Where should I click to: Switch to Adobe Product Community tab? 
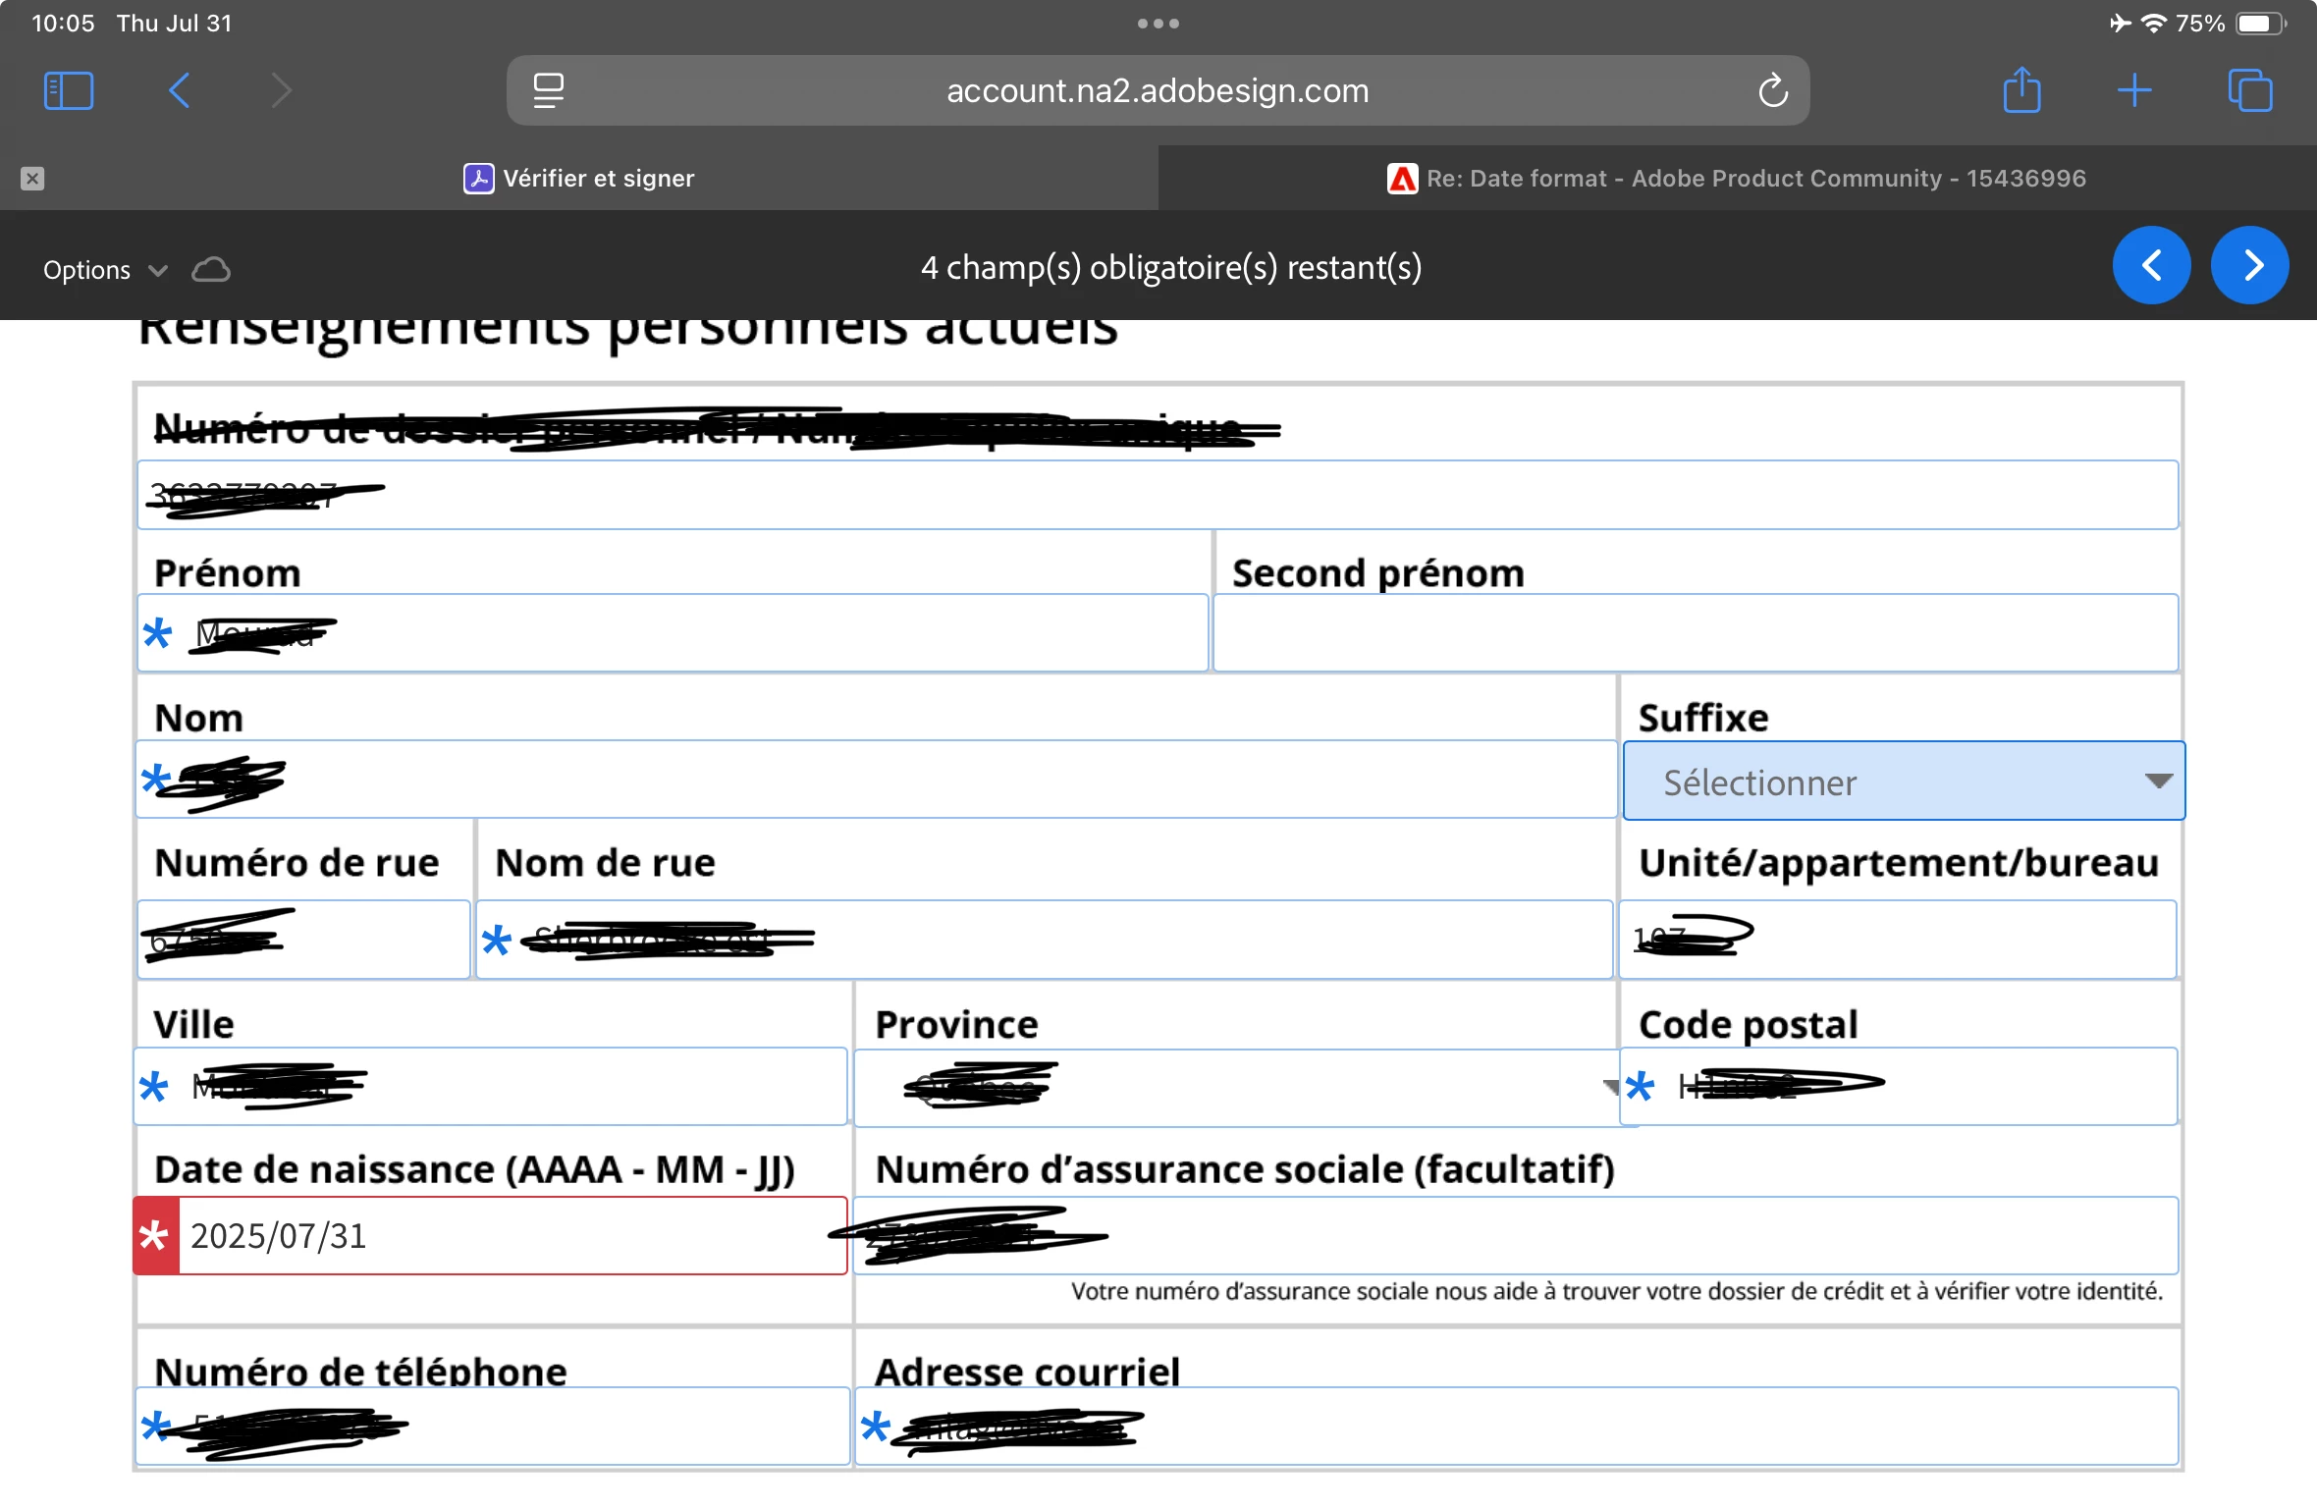1736,179
